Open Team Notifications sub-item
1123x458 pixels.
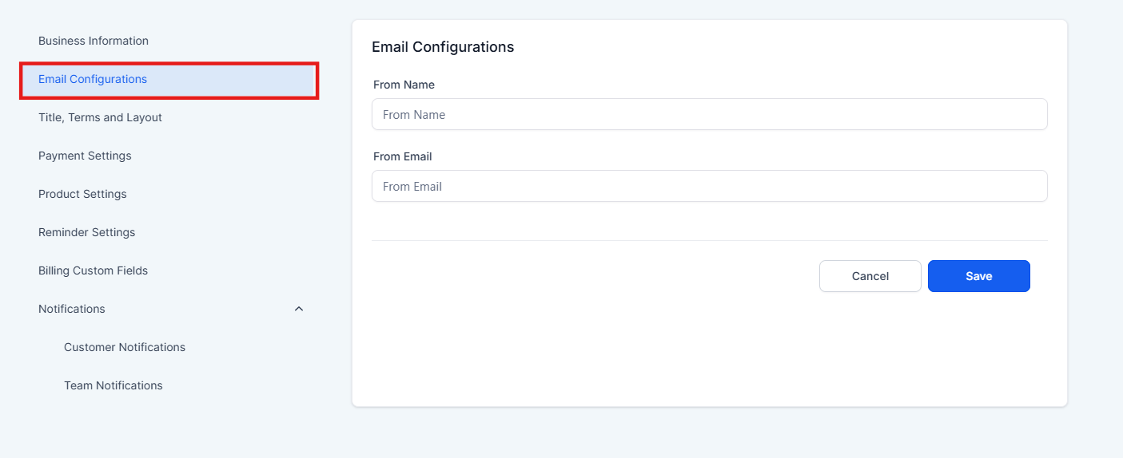point(113,385)
